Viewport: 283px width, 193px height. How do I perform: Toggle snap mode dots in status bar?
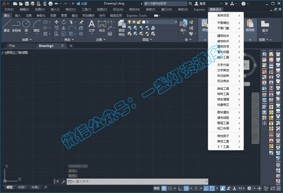[x=170, y=188]
